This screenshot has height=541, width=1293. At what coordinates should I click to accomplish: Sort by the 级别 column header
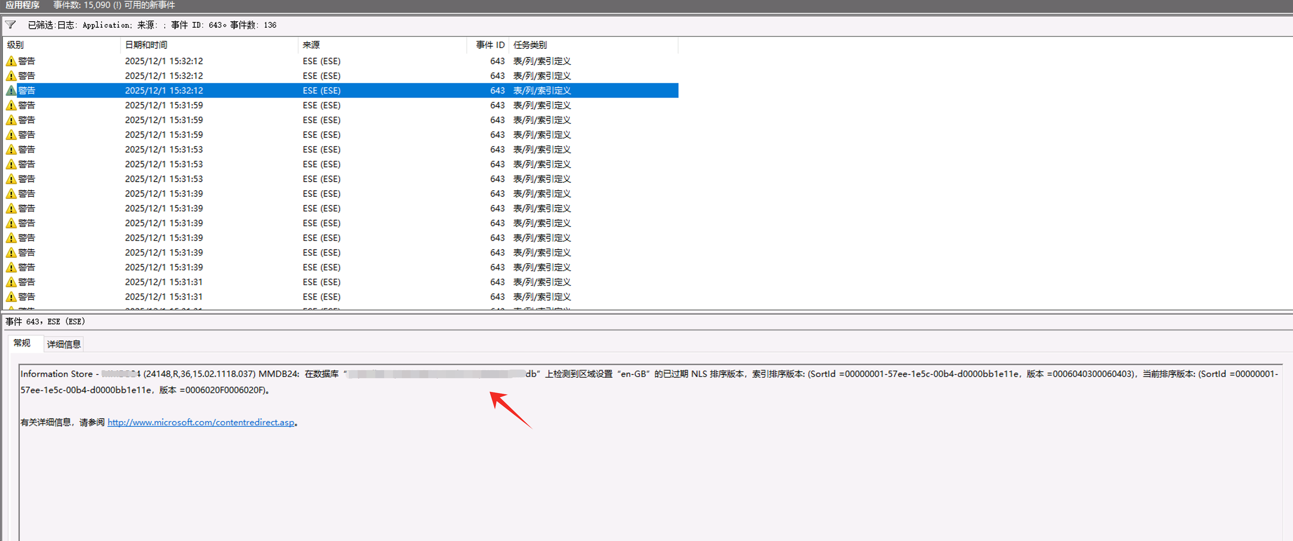click(x=15, y=45)
